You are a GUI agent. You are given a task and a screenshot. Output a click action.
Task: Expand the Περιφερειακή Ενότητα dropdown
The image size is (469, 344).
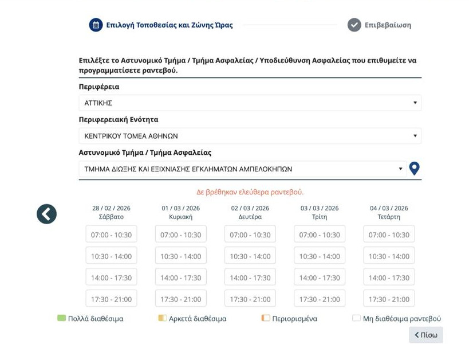tap(250, 136)
